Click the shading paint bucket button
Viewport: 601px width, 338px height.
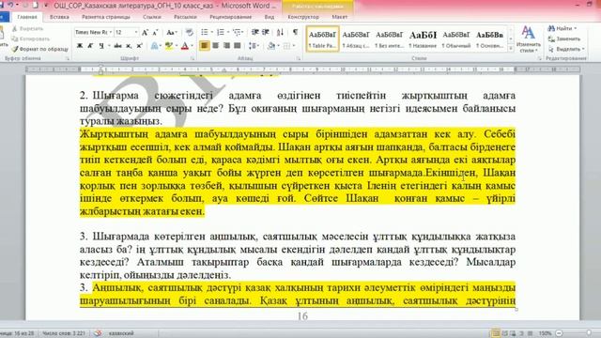pos(271,46)
